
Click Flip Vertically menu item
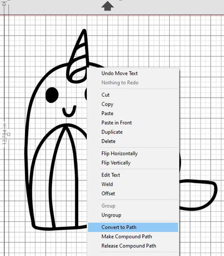click(x=133, y=163)
